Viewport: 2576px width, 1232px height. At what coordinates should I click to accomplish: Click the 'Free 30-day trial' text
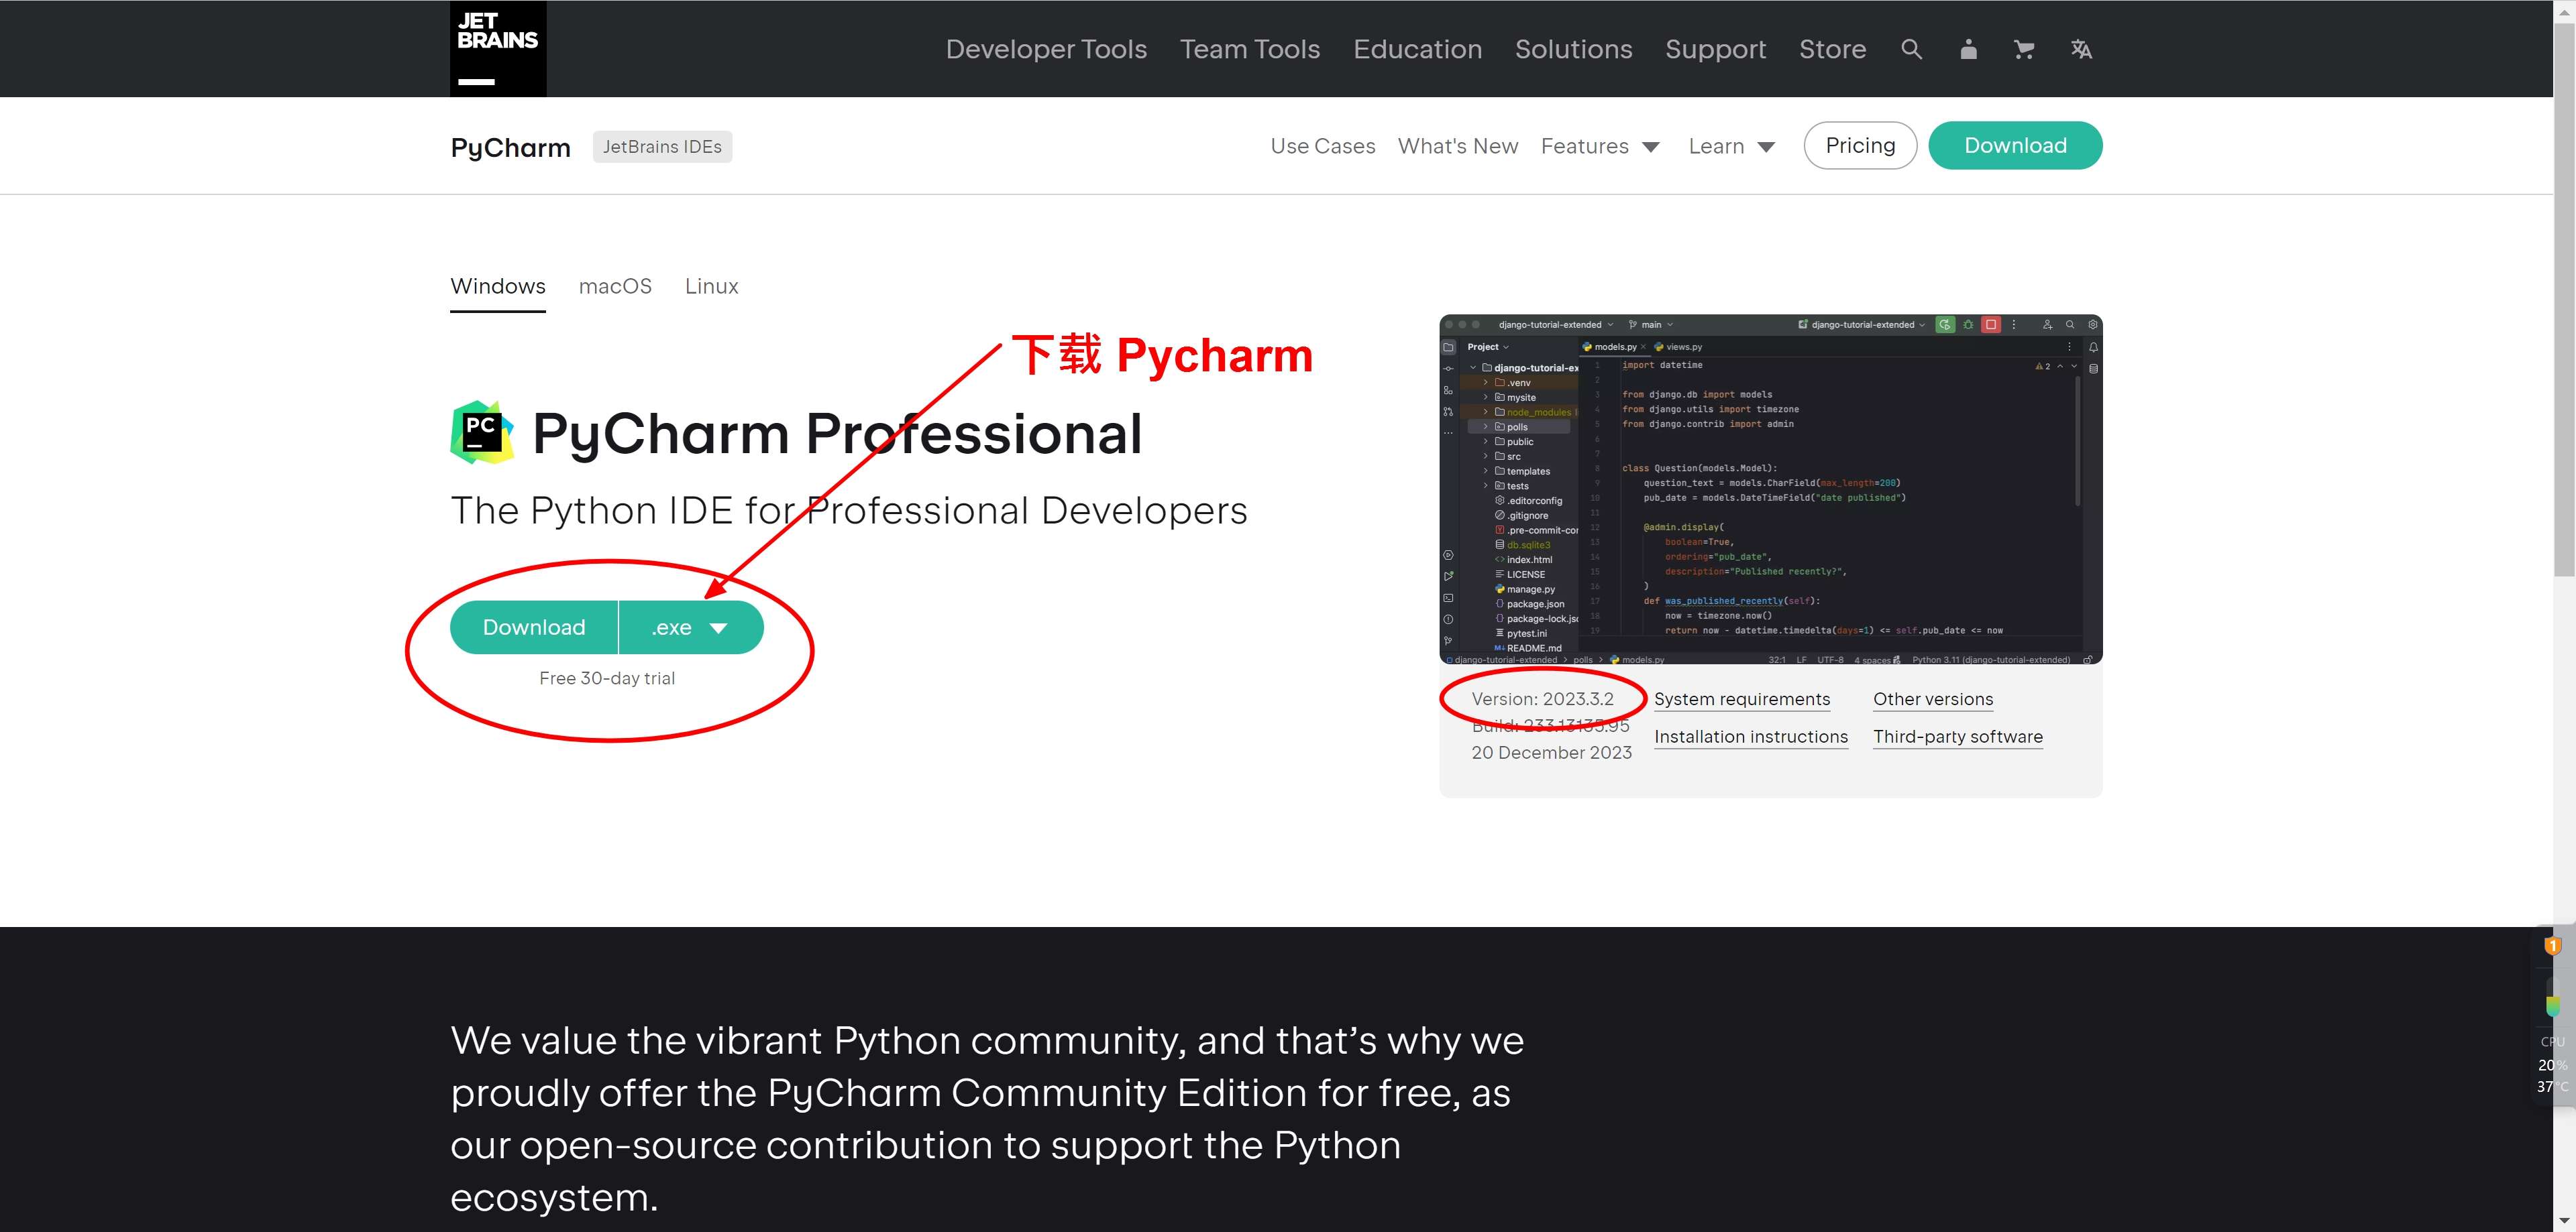607,678
